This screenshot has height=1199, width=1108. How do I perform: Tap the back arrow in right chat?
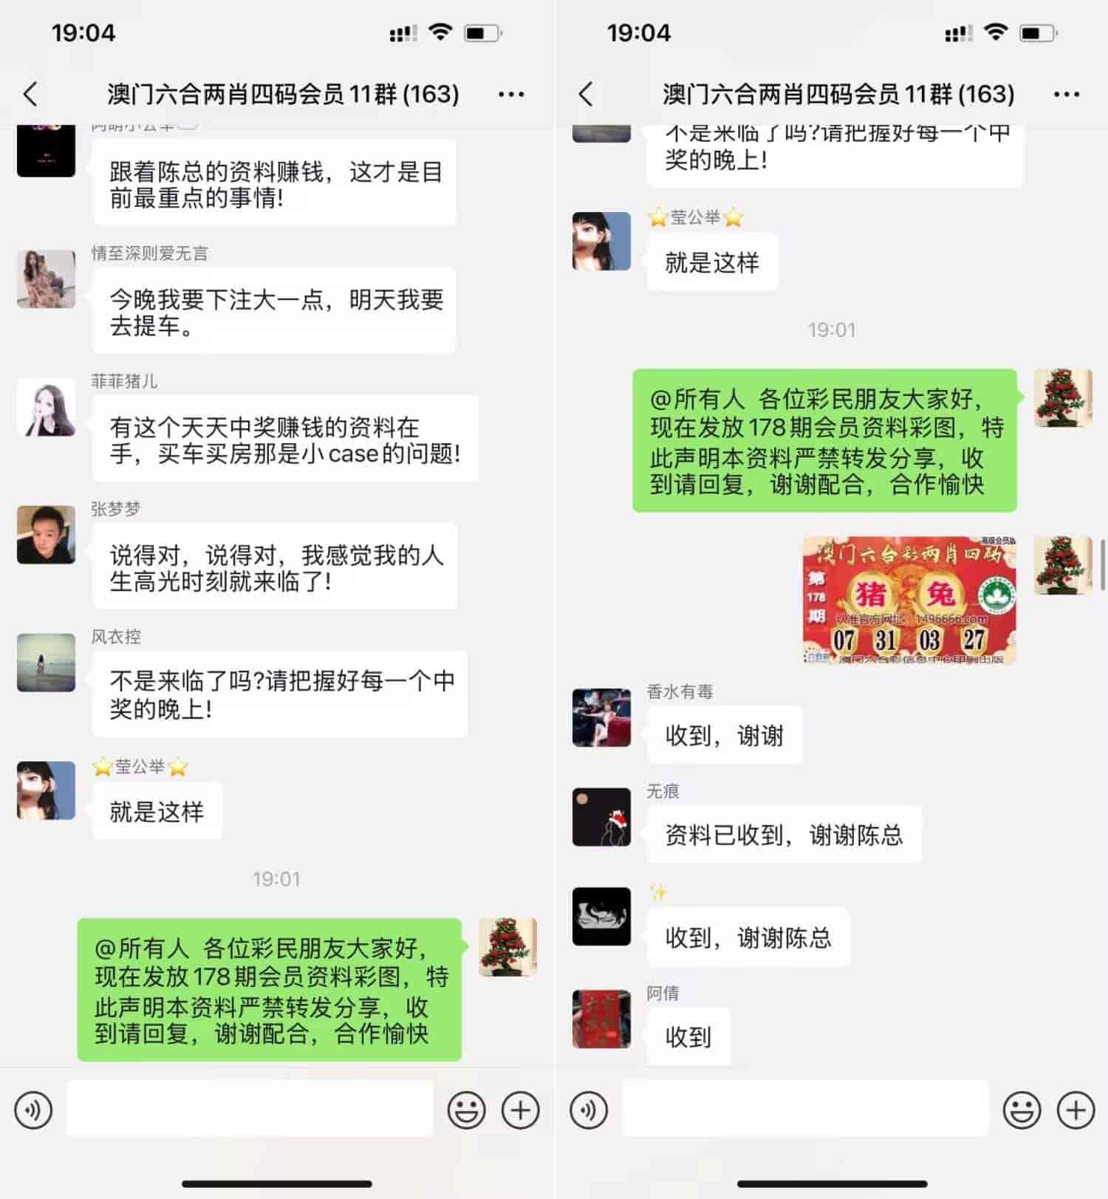coord(586,94)
